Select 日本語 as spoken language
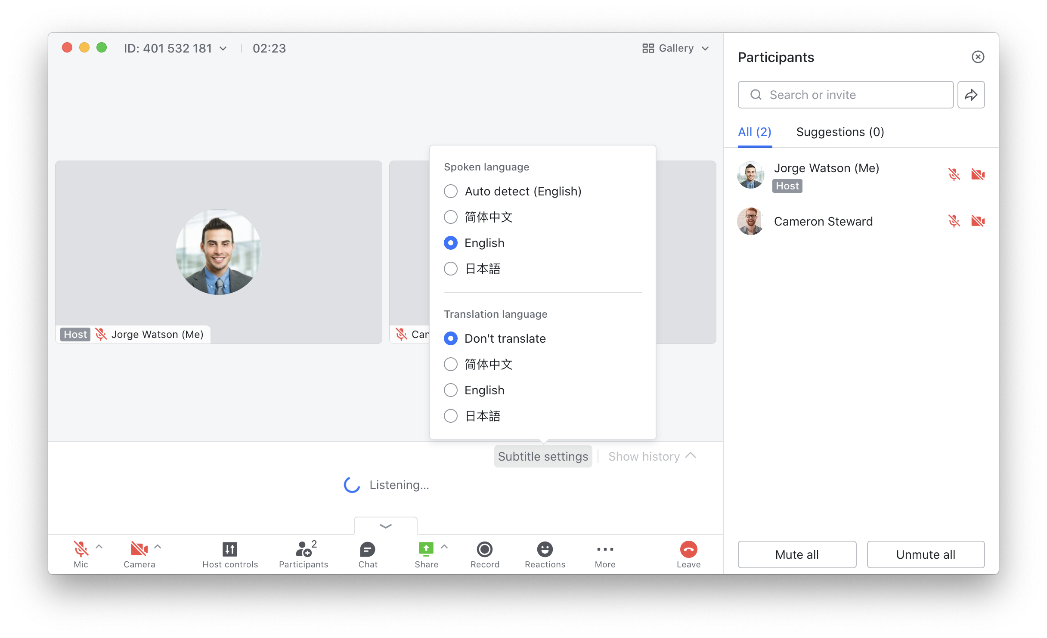 click(x=451, y=269)
